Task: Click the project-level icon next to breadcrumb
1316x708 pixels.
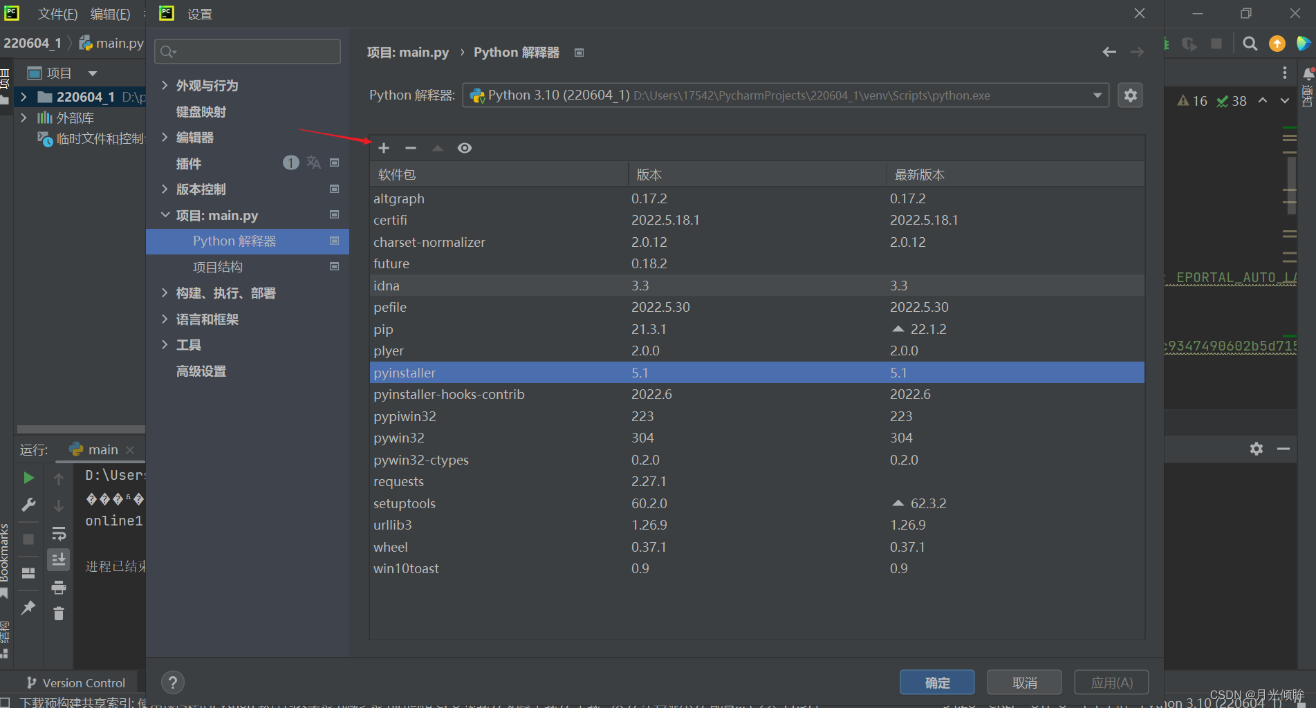Action: (x=580, y=53)
